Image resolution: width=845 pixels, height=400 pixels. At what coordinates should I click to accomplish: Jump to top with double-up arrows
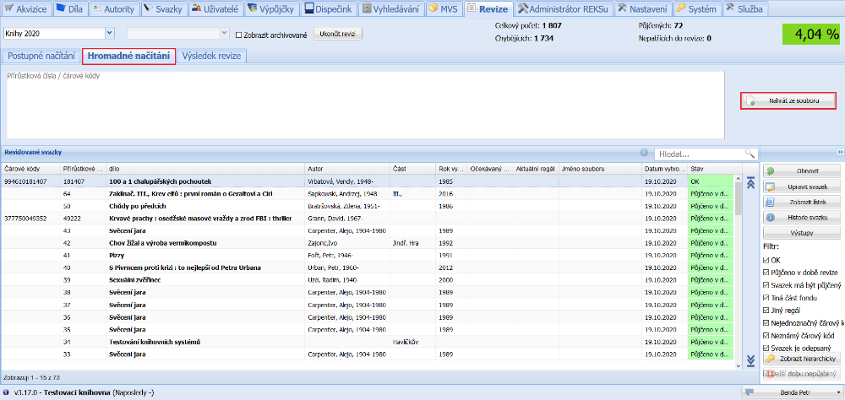coord(750,182)
